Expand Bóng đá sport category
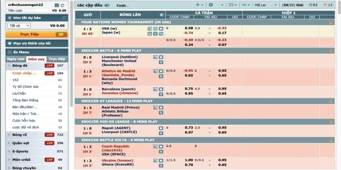This screenshot has height=170, width=341. click(37, 65)
